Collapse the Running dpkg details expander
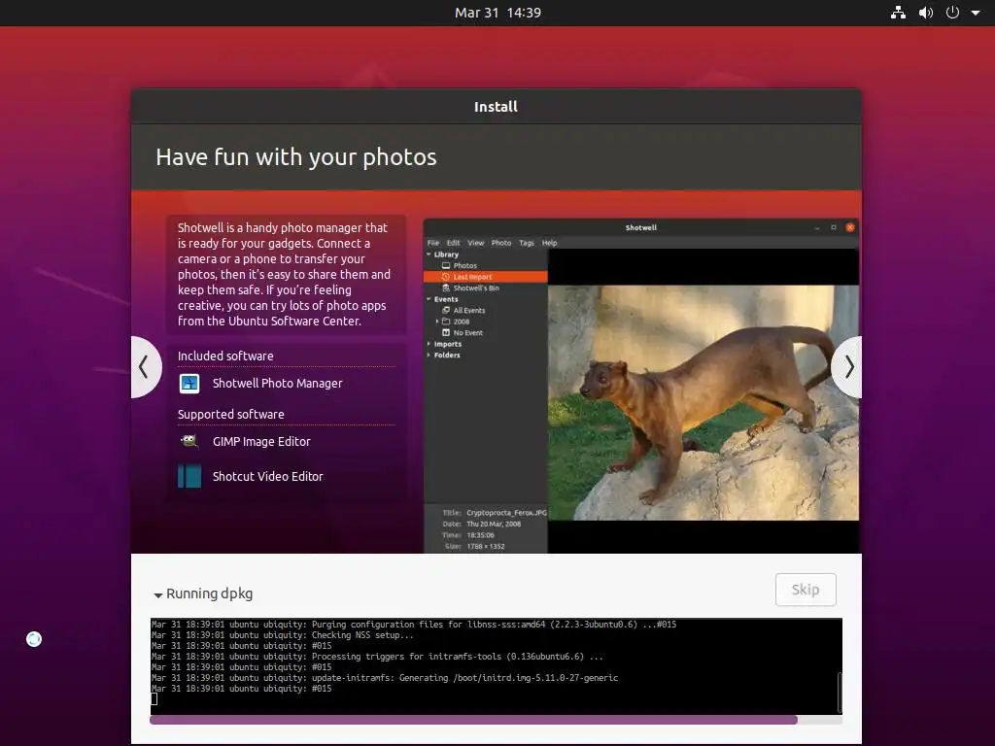The height and width of the screenshot is (746, 995). pyautogui.click(x=158, y=595)
